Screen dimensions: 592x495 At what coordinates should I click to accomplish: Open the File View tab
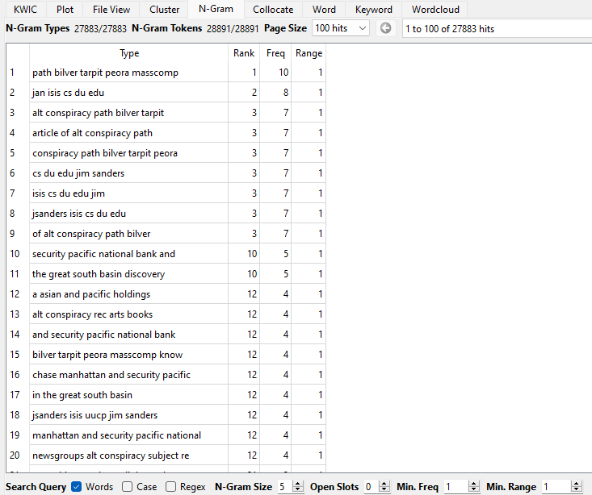point(111,10)
